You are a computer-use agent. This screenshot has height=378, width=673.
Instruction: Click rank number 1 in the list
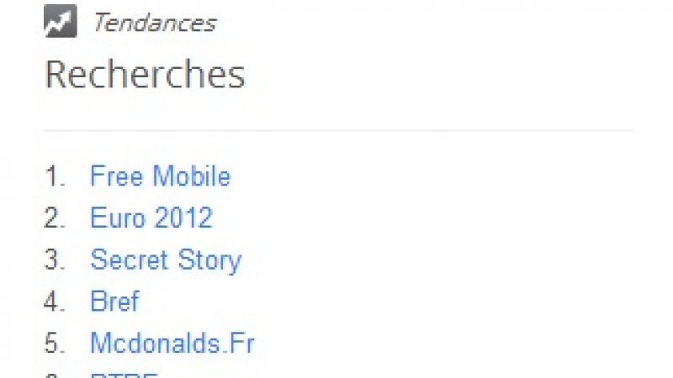55,176
